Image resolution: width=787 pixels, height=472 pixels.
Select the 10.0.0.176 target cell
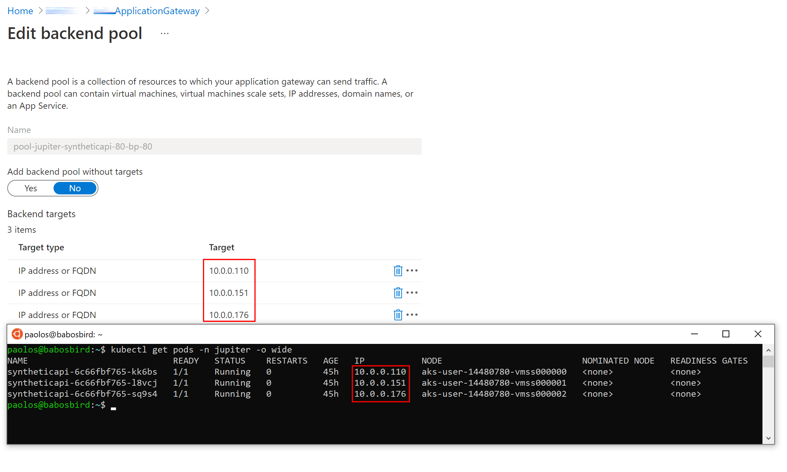[229, 315]
